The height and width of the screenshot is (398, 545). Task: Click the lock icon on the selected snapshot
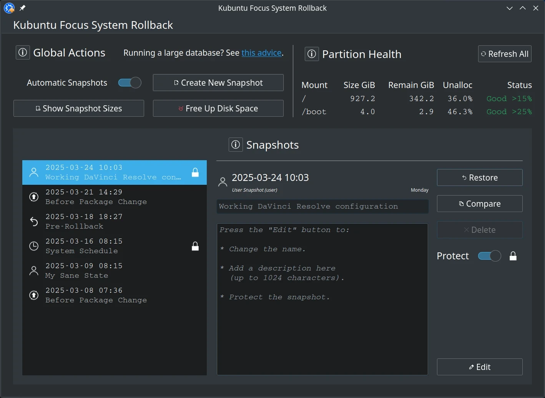(x=195, y=172)
